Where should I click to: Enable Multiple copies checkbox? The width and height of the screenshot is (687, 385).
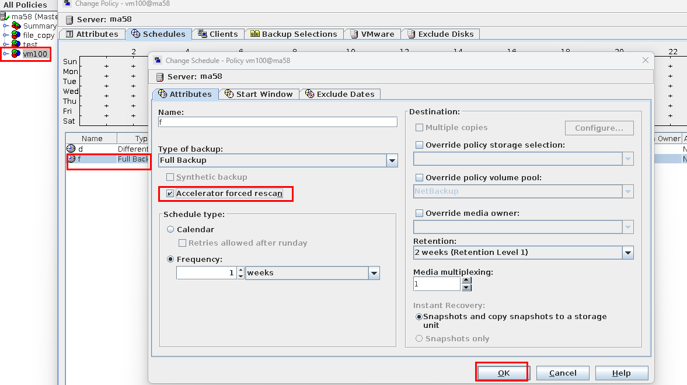(419, 127)
